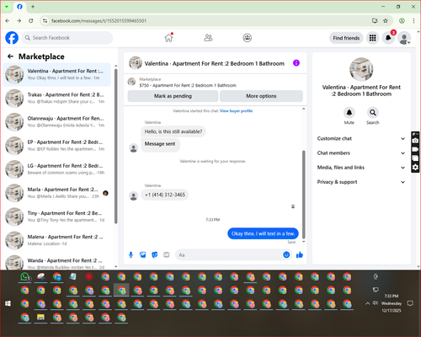Search in conversation using the magnifier icon
This screenshot has width=421, height=337.
pos(373,113)
